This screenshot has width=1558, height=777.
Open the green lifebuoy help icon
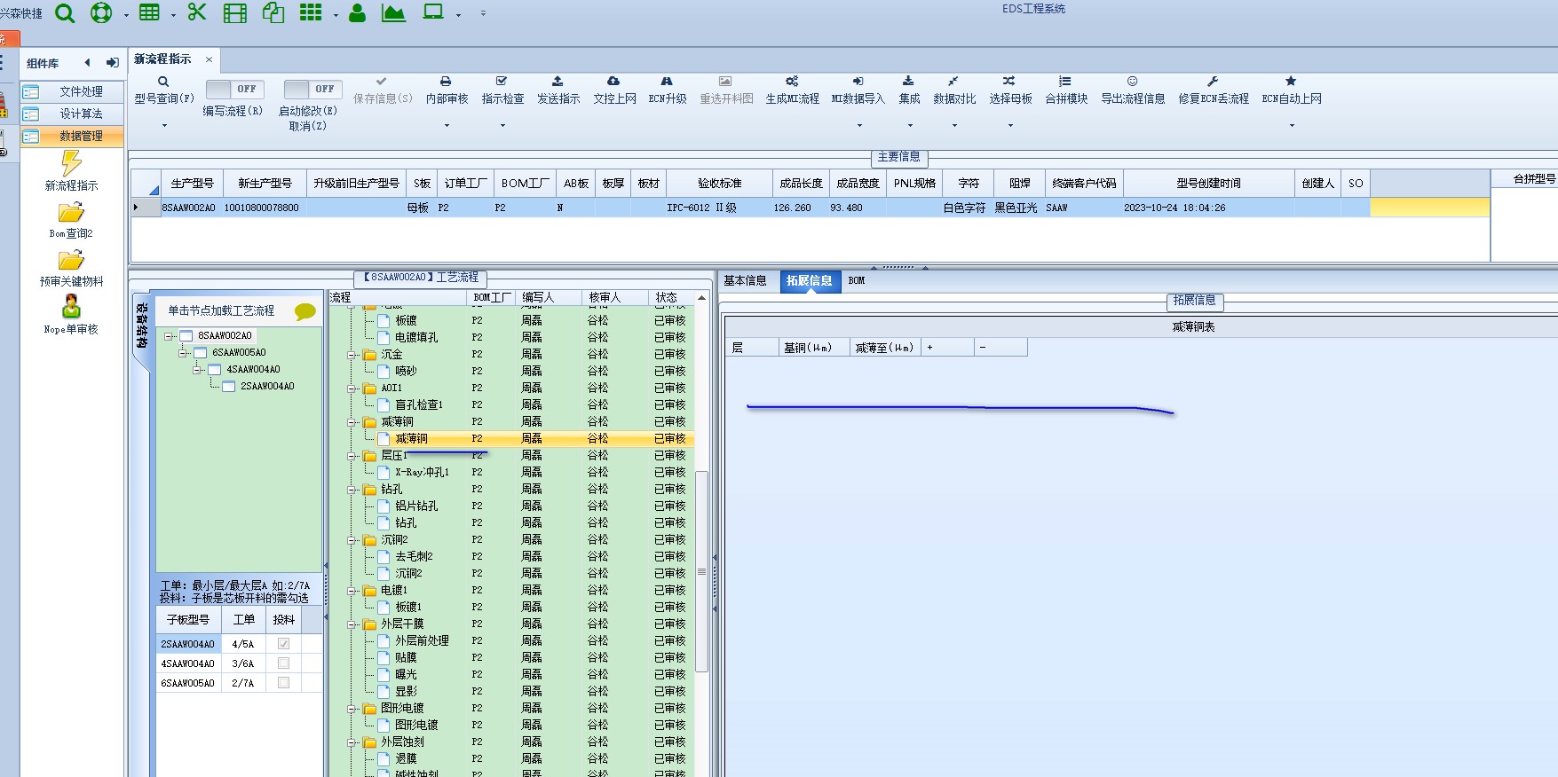[101, 13]
